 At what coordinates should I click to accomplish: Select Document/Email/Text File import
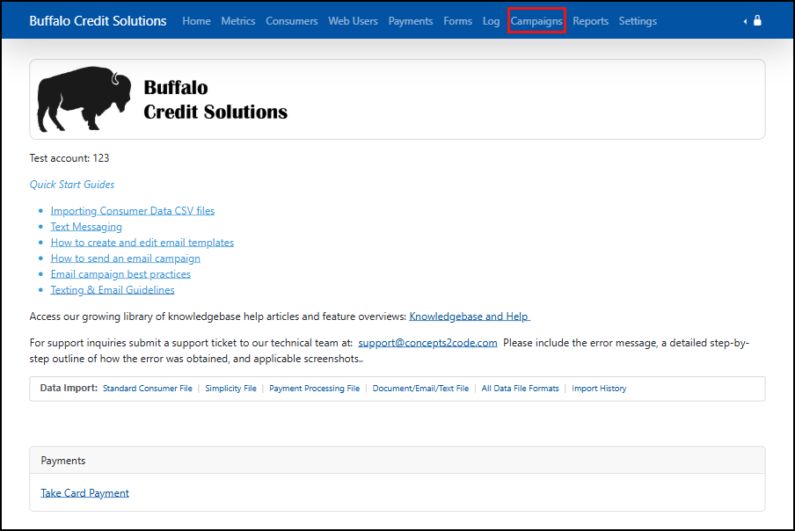pos(420,388)
